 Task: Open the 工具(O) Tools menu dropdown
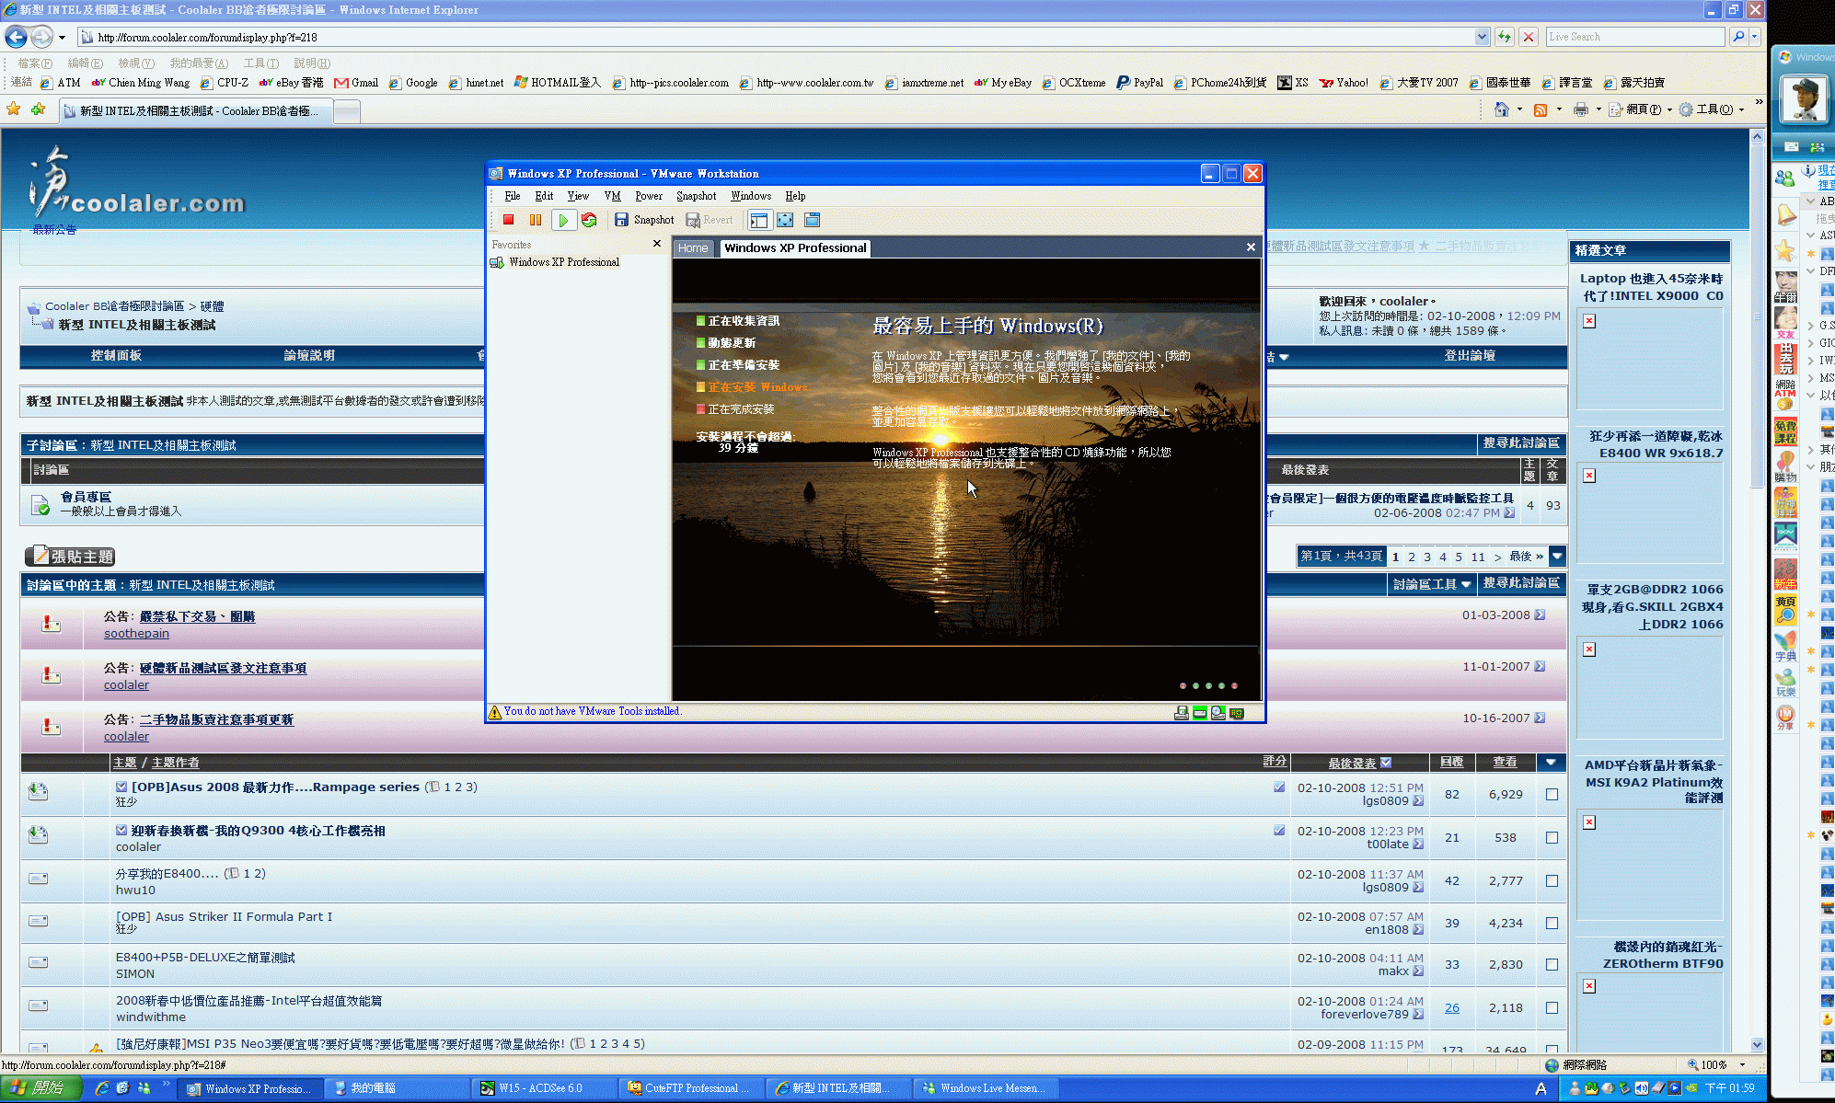[x=1712, y=109]
